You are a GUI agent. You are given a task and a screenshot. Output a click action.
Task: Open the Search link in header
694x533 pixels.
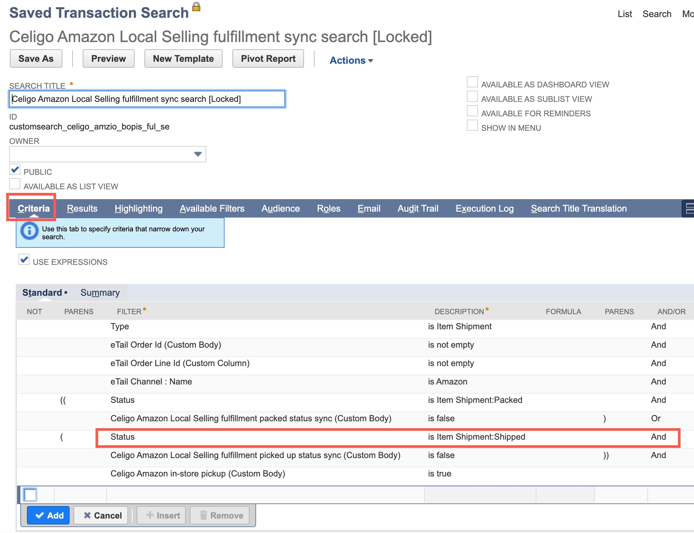(x=657, y=14)
